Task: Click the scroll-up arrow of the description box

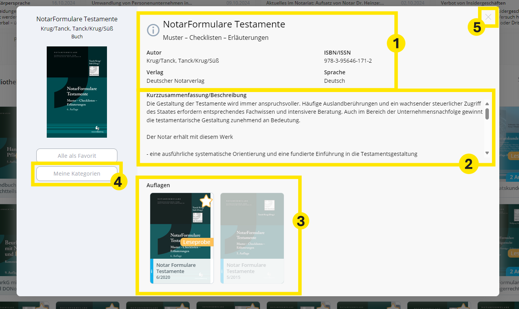Action: (487, 104)
